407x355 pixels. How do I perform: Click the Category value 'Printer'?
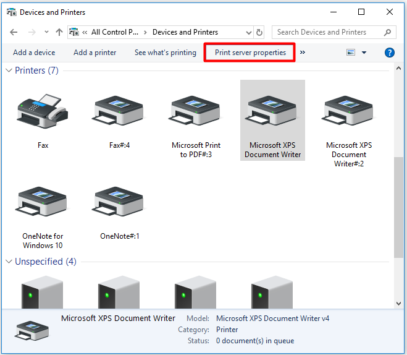pos(227,330)
